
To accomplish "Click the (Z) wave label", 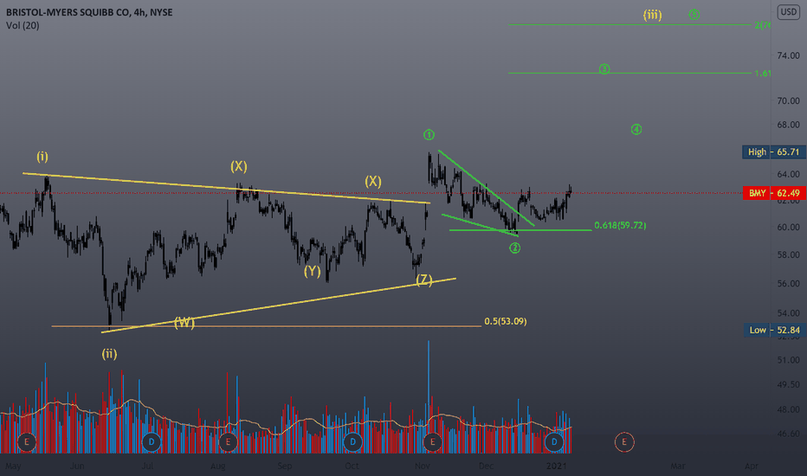I will pyautogui.click(x=424, y=280).
